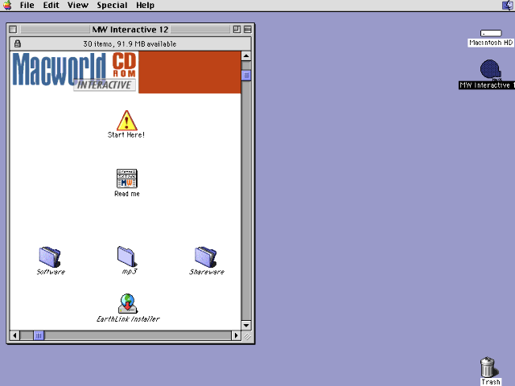The height and width of the screenshot is (386, 515).
Task: Click the 'EarthLink Installer' label
Action: tap(128, 319)
